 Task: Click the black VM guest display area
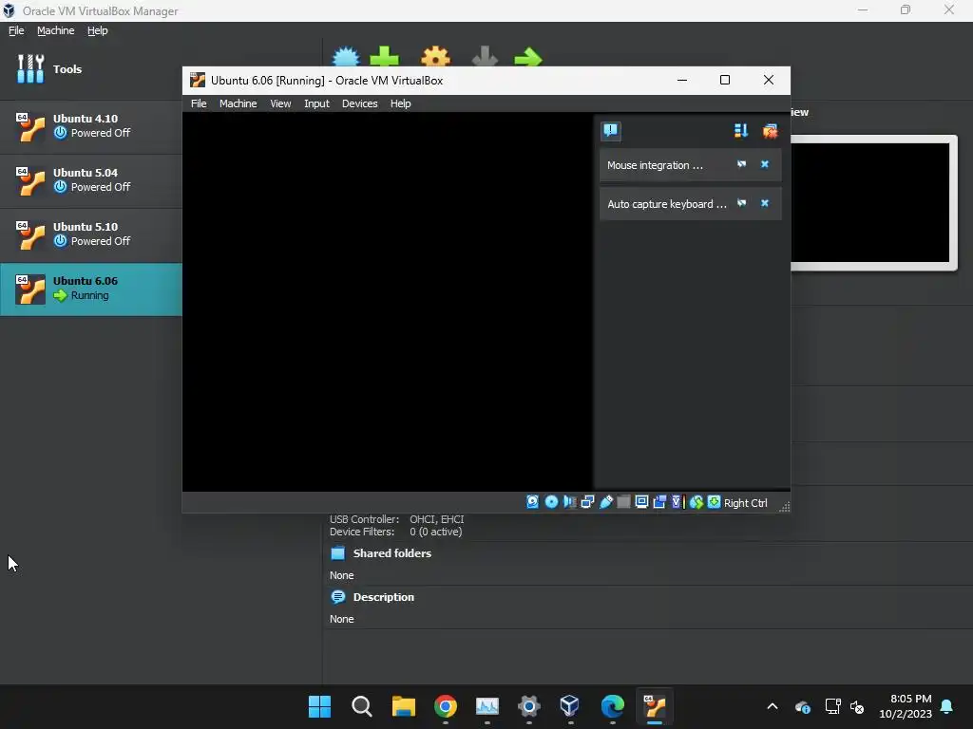388,302
